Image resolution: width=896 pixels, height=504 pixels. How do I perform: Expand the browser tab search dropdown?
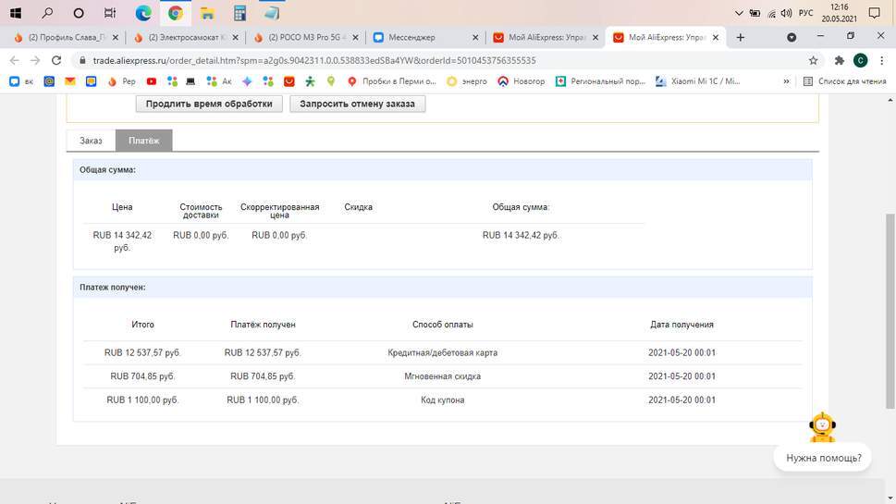[792, 37]
